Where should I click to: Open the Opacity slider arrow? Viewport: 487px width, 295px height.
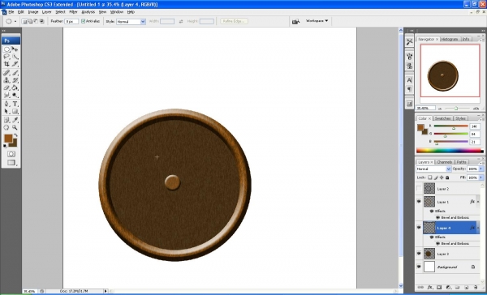pos(481,169)
